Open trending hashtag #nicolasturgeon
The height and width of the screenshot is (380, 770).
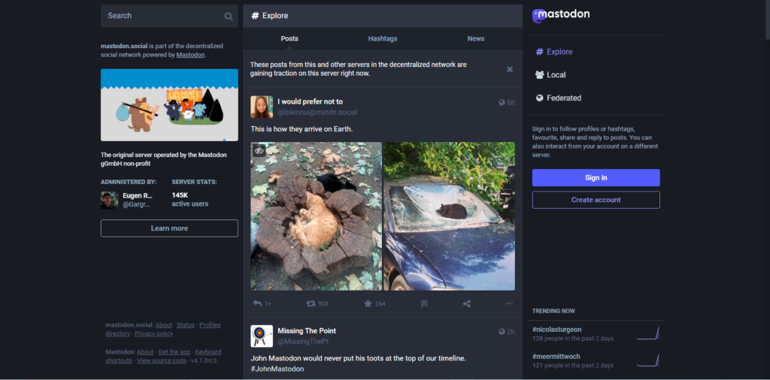click(x=557, y=330)
